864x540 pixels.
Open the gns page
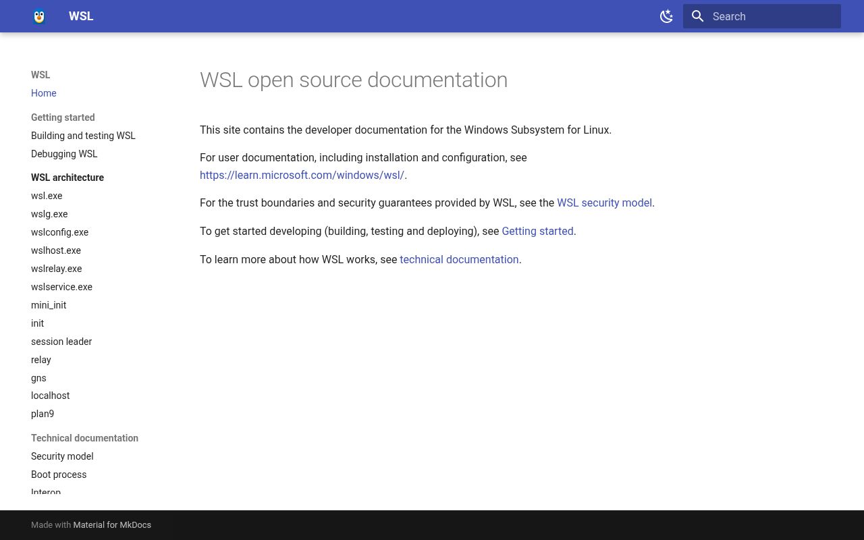click(x=38, y=378)
